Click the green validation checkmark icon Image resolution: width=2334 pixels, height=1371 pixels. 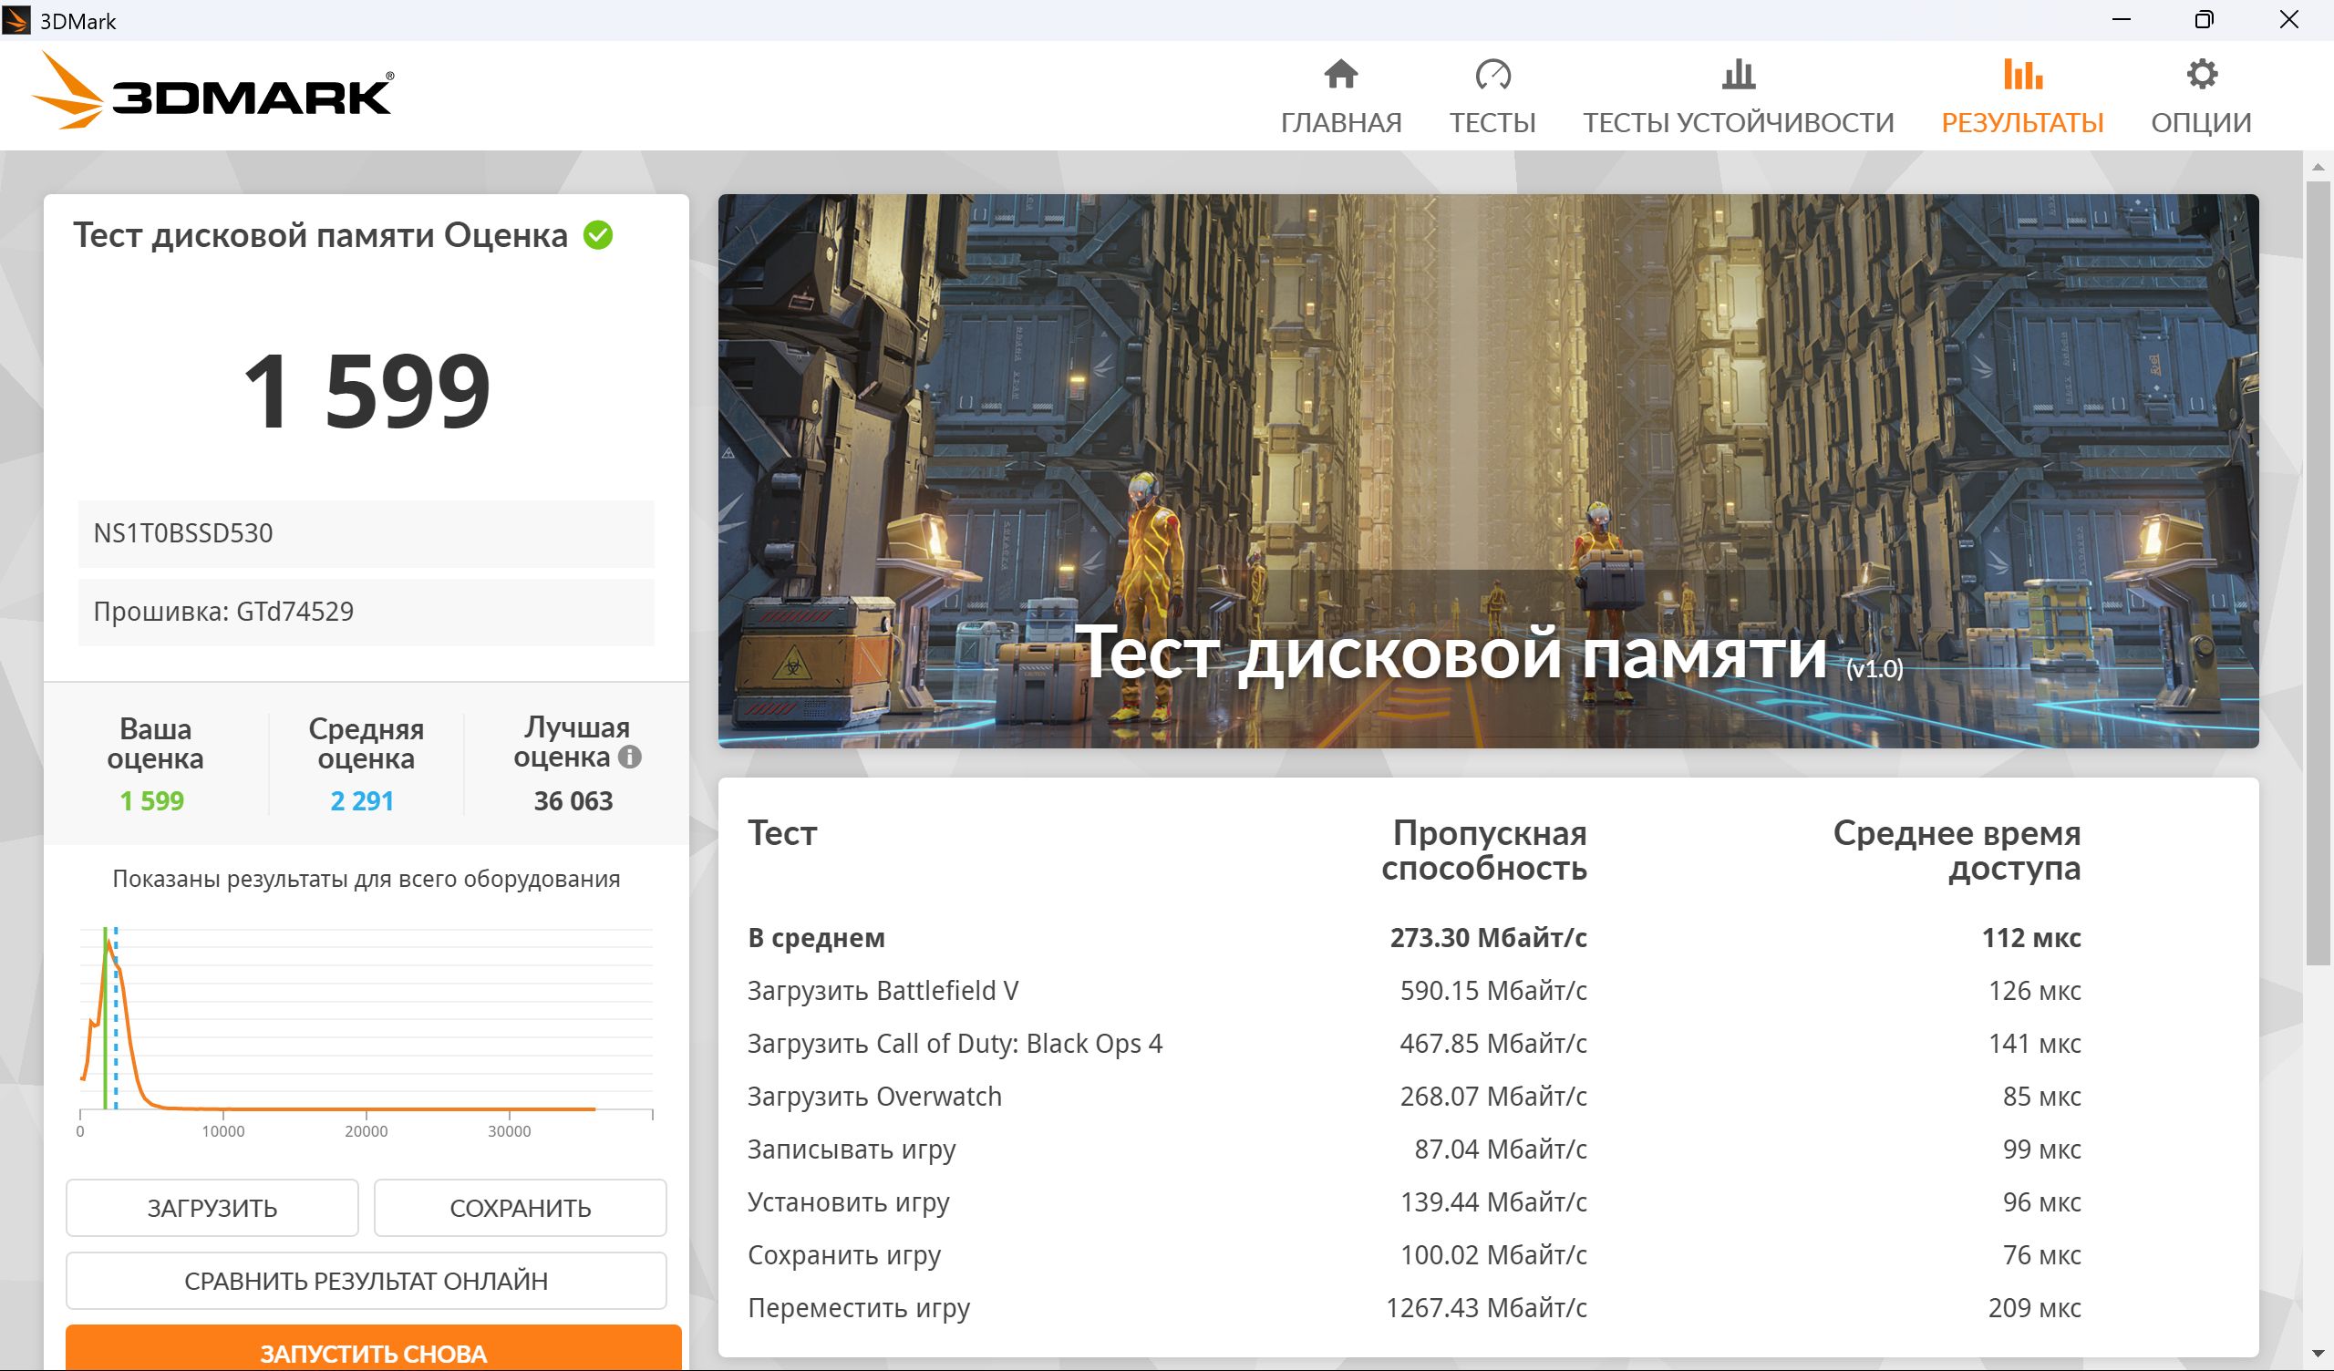tap(597, 235)
